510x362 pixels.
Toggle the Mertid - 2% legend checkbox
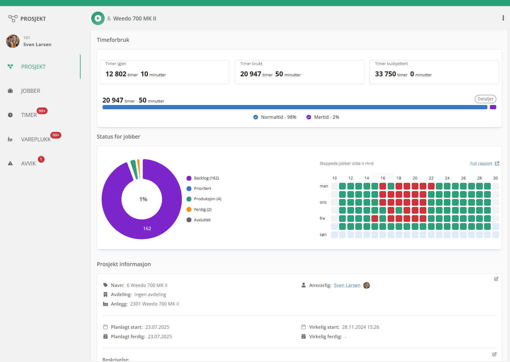pos(309,117)
